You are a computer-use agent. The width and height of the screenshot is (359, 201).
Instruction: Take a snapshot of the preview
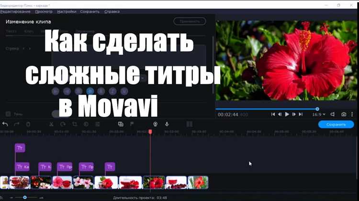[x=344, y=114]
